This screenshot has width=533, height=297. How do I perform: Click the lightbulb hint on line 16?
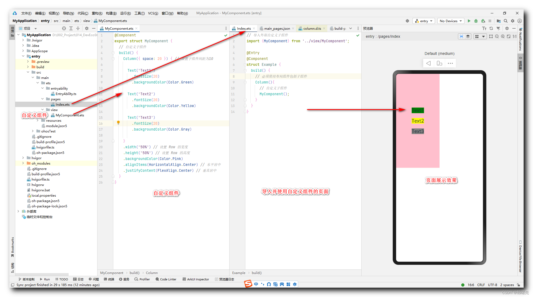118,123
